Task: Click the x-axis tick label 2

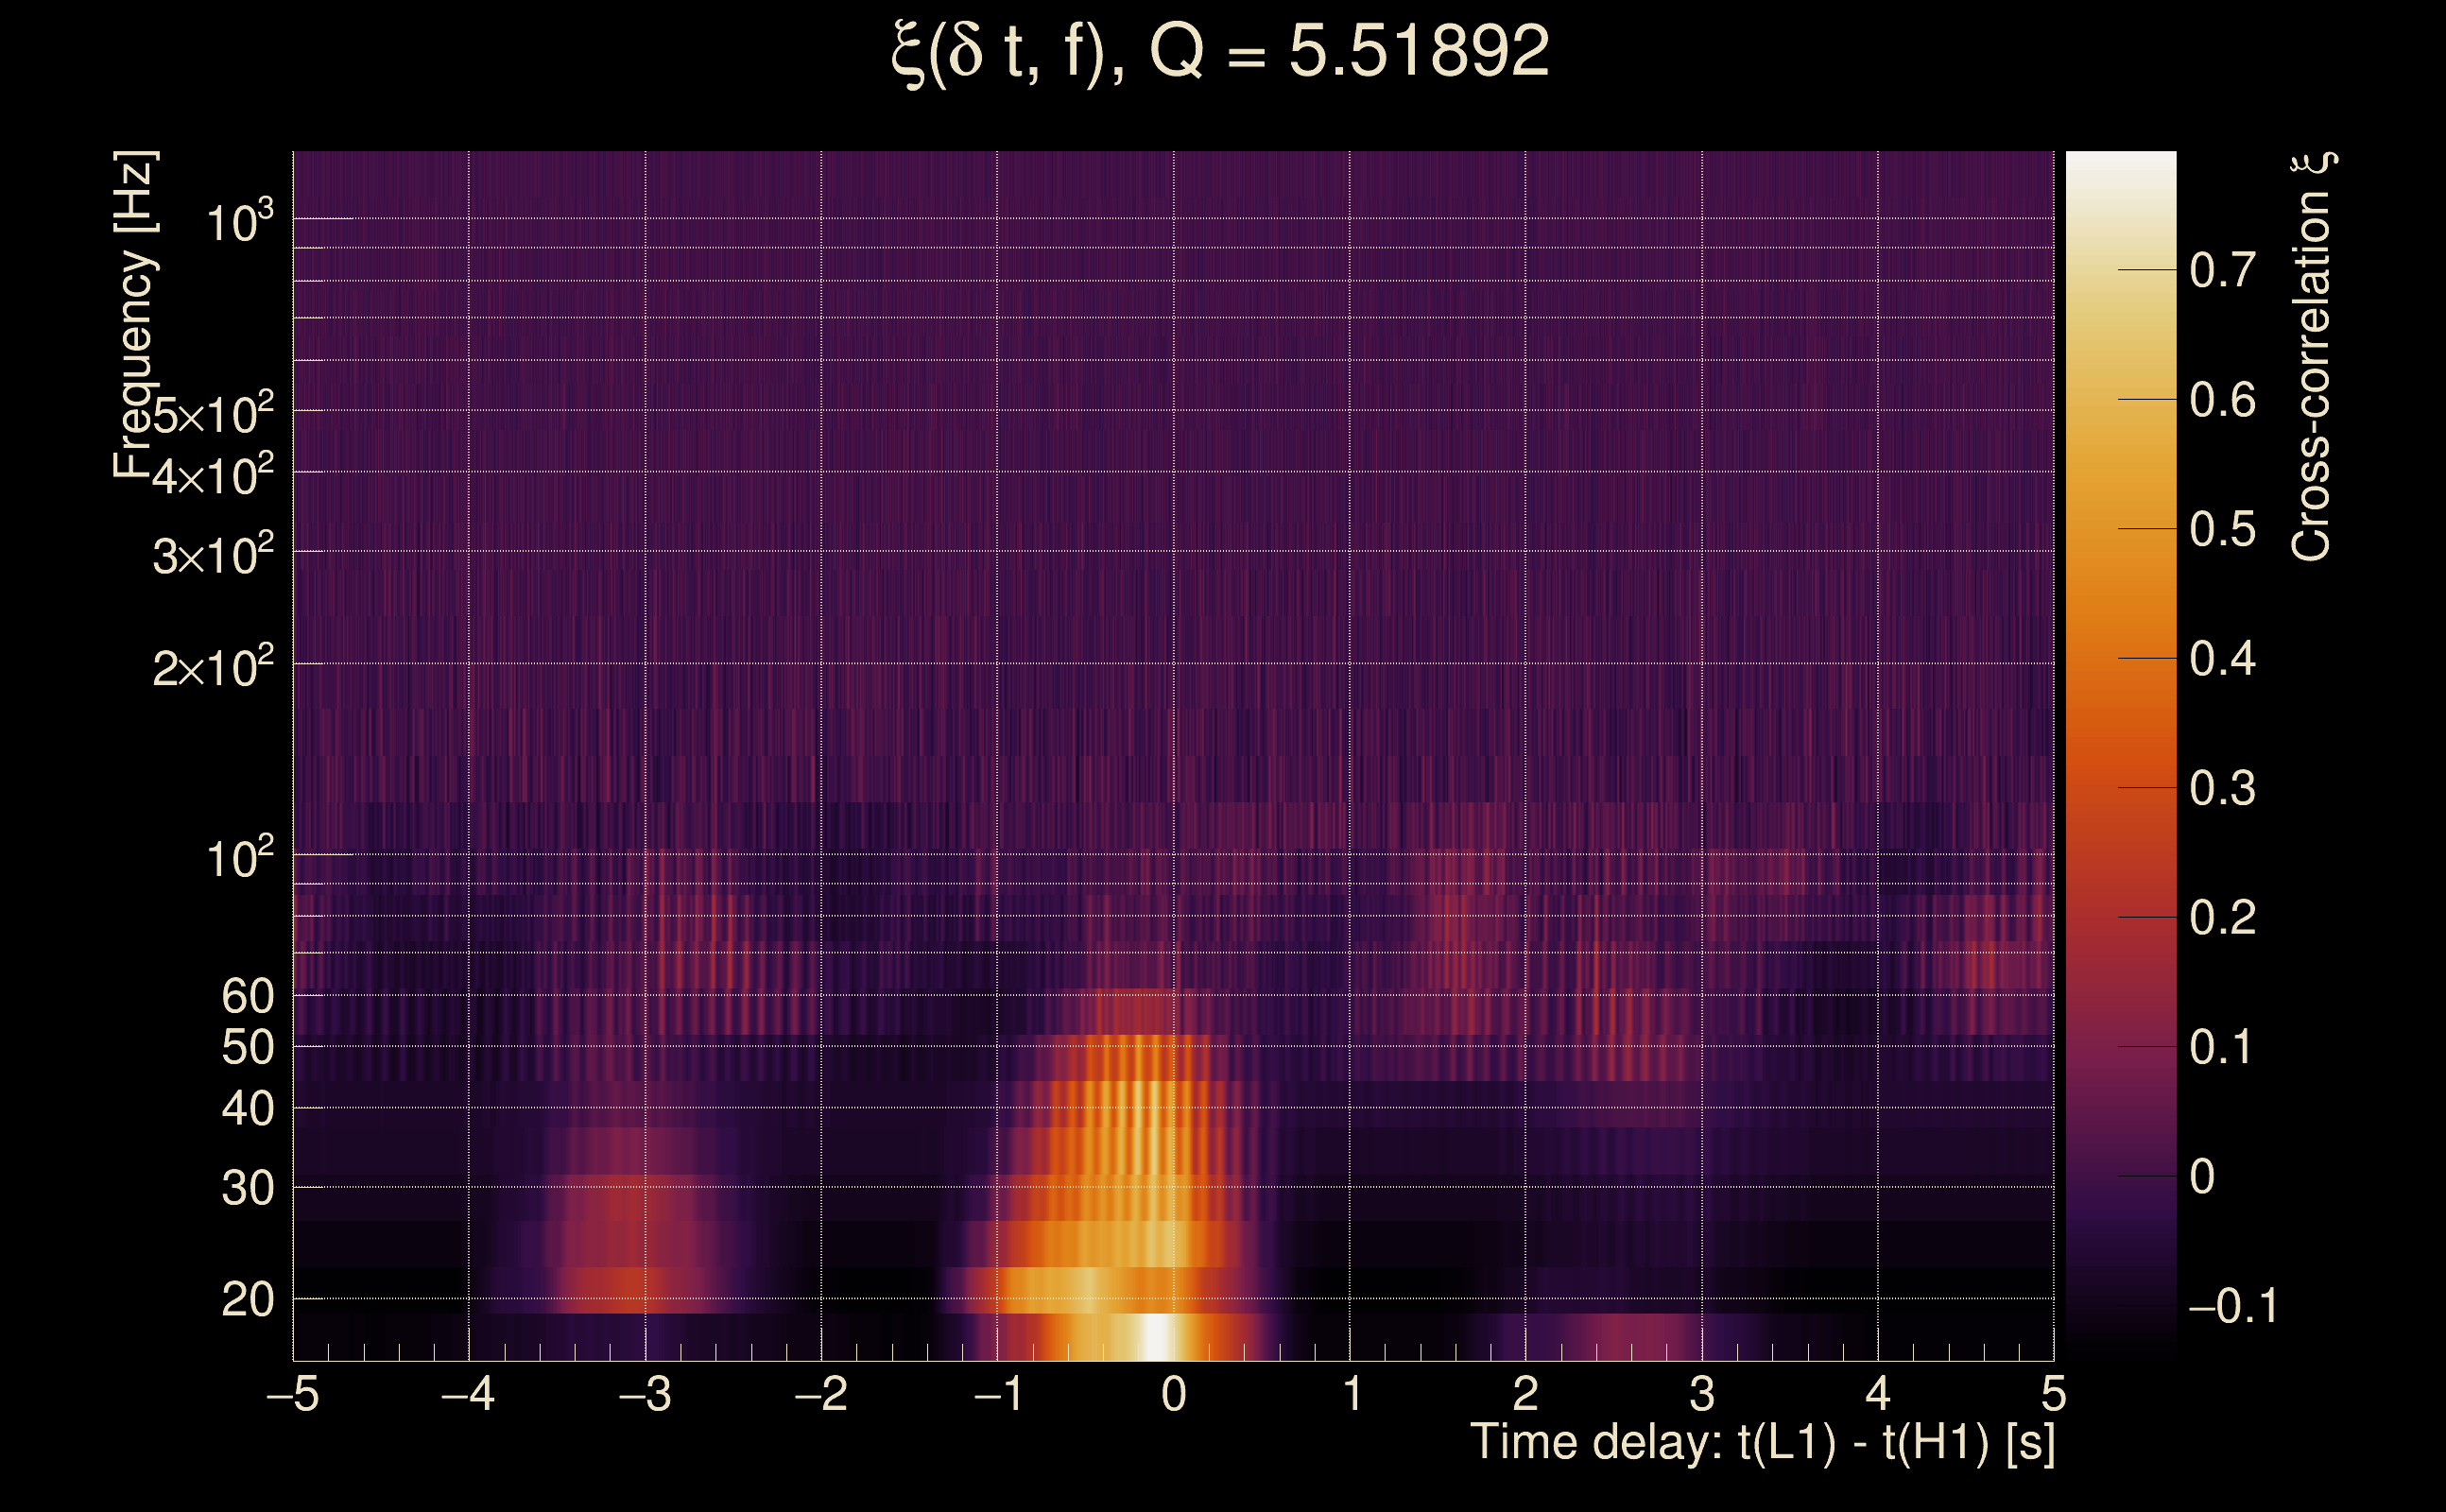Action: tap(1525, 1394)
